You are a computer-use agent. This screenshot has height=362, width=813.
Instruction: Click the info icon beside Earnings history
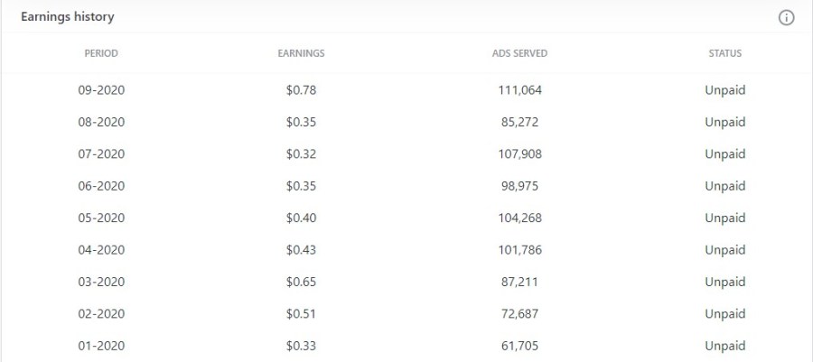(x=786, y=18)
